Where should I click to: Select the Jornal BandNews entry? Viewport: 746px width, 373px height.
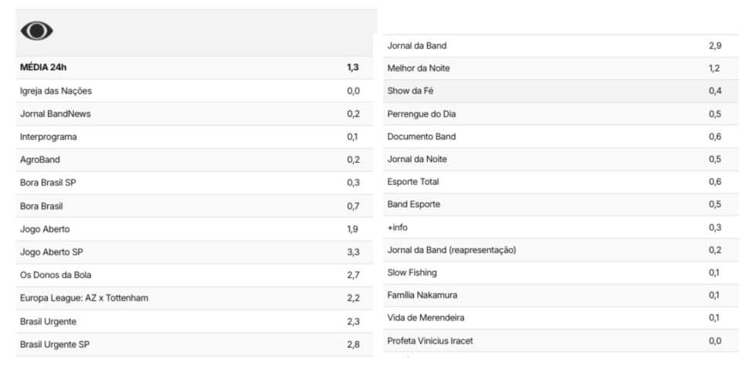(x=195, y=114)
